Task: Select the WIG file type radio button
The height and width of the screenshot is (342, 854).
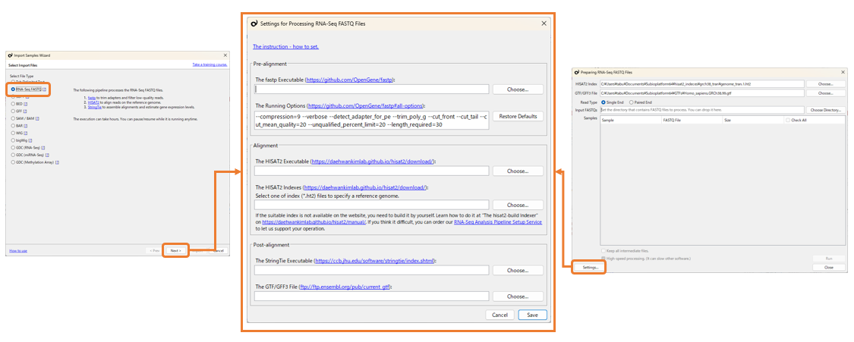Action: 13,133
